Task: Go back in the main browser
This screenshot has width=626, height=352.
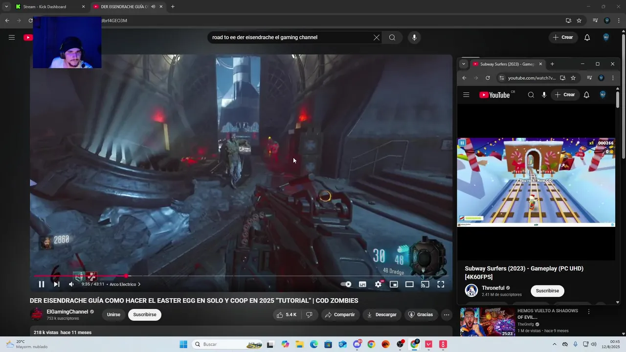Action: click(7, 21)
